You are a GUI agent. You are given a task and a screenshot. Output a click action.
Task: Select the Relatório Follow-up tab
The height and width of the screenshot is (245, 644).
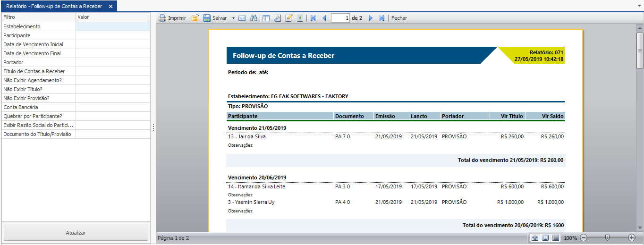coord(54,6)
